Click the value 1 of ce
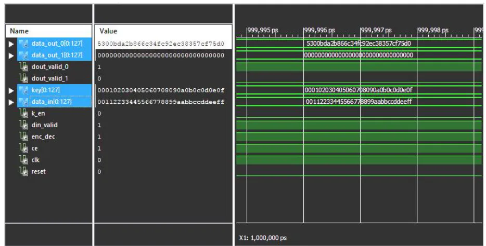 (99, 148)
